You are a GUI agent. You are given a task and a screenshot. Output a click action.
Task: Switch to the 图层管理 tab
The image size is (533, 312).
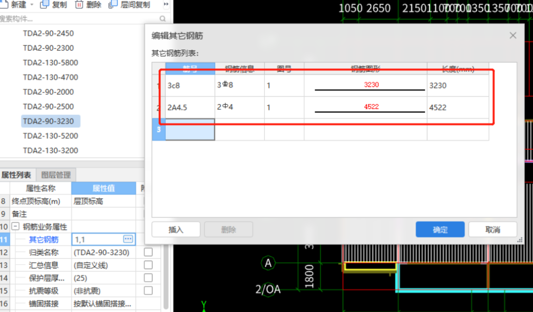click(x=56, y=175)
